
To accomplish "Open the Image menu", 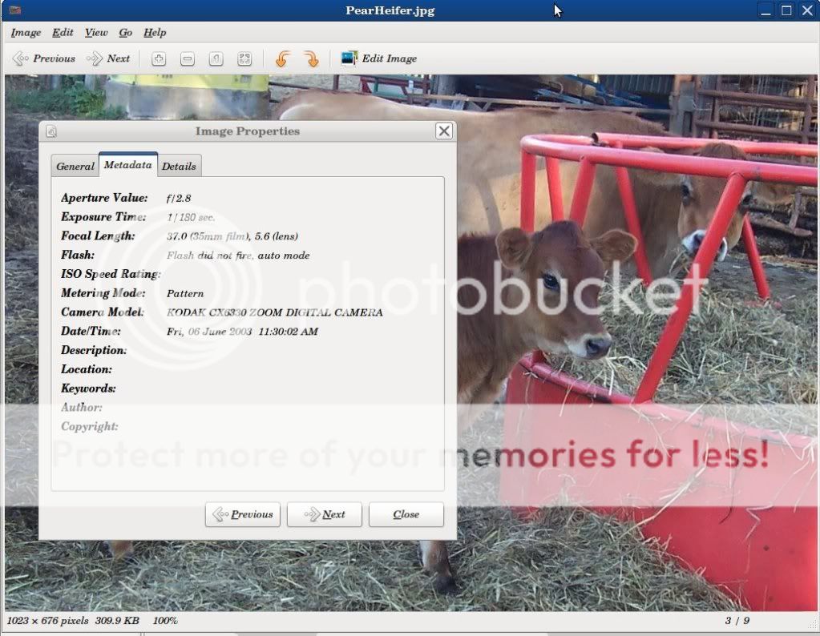I will tap(26, 33).
